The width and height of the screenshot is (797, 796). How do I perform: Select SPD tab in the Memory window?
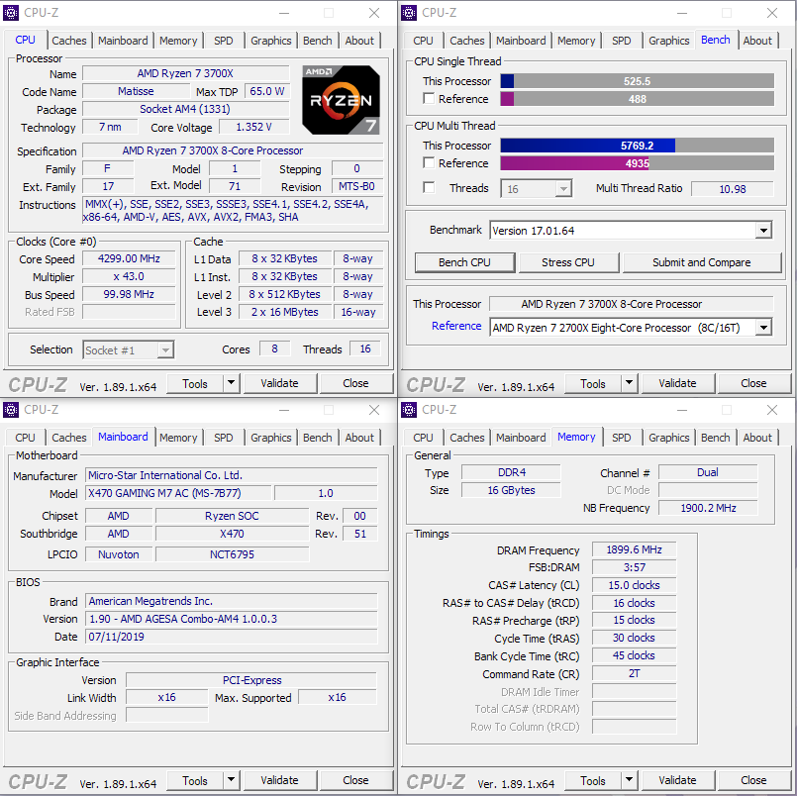tap(621, 438)
